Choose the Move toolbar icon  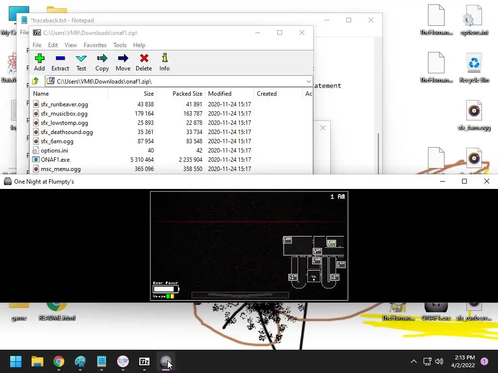click(x=123, y=62)
